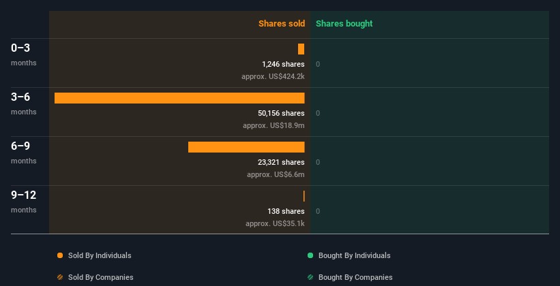Click the thin 9–12 months bar
The image size is (560, 286).
pos(304,196)
